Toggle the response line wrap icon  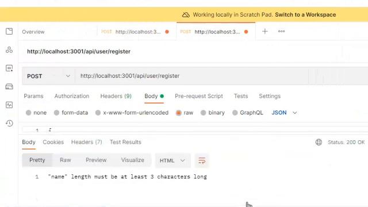pyautogui.click(x=202, y=161)
